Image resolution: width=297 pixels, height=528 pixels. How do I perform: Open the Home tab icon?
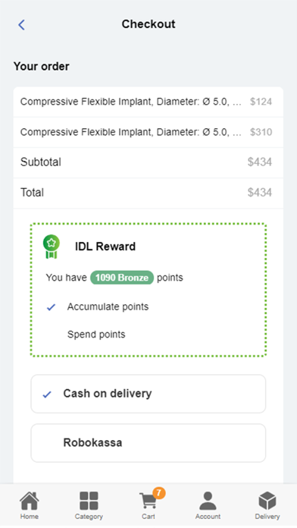pyautogui.click(x=30, y=501)
